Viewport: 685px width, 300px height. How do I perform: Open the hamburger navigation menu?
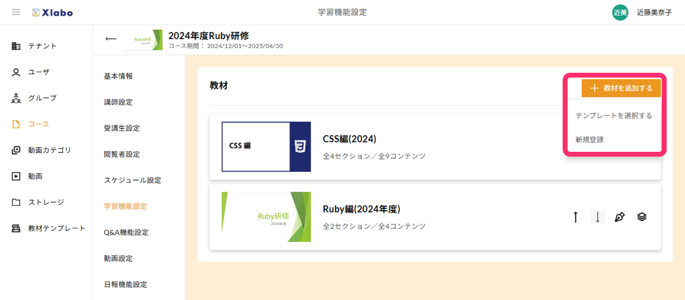(x=16, y=12)
